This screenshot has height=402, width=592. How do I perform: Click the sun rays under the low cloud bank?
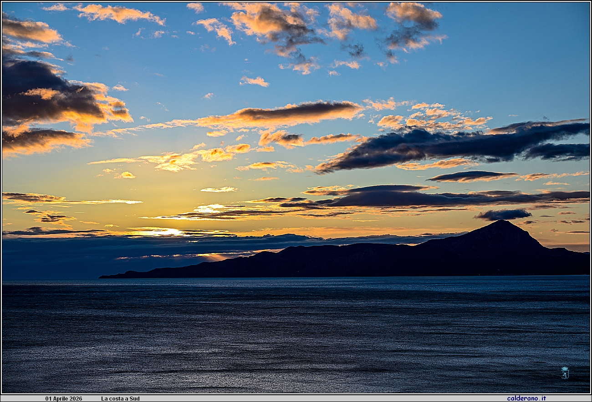point(214,257)
